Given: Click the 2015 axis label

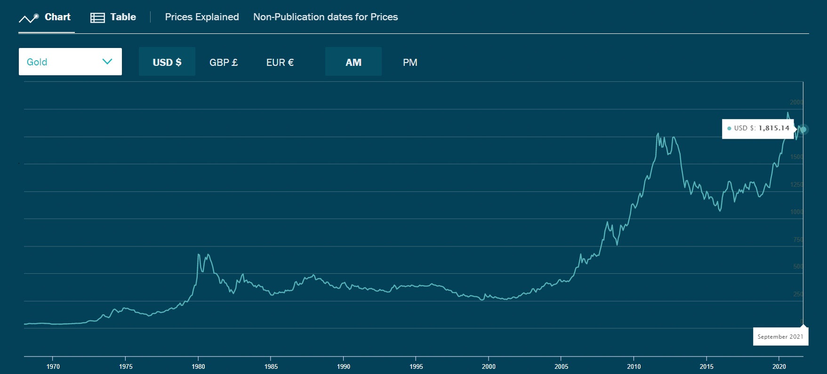Looking at the screenshot, I should click(x=707, y=366).
